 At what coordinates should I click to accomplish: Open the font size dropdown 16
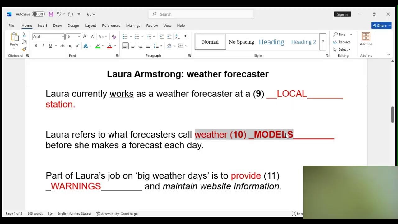coord(79,37)
